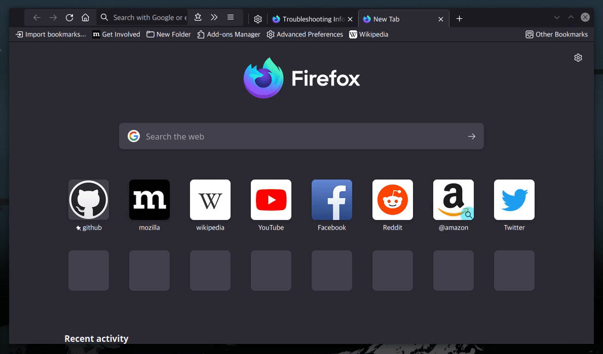Open the Add-ons Manager bookmark
The height and width of the screenshot is (354, 603).
tap(229, 34)
